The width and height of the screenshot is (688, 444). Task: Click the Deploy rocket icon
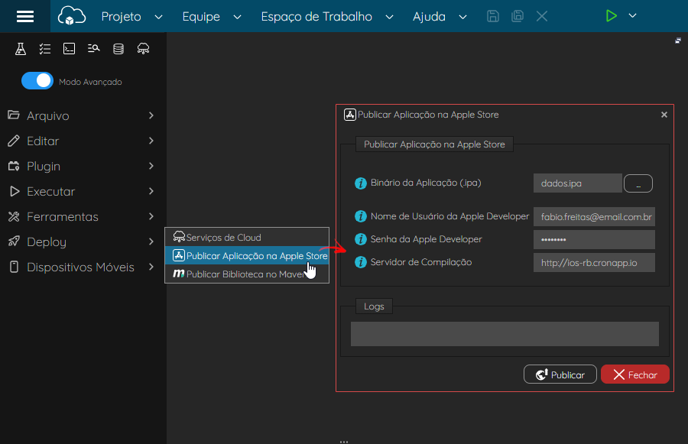[x=14, y=241]
